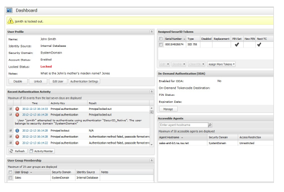Sort agents by Agent Hostname column

(x=183, y=138)
